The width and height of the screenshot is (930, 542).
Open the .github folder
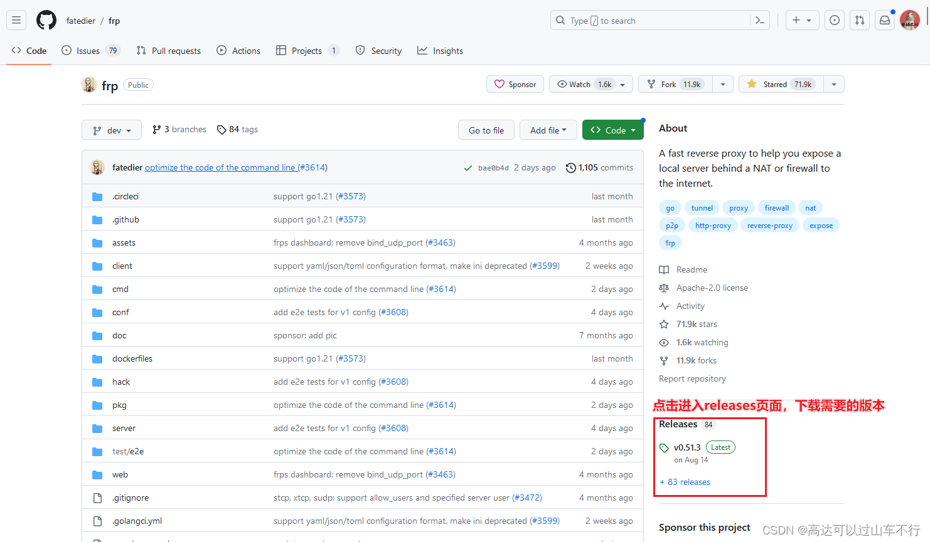(x=126, y=219)
